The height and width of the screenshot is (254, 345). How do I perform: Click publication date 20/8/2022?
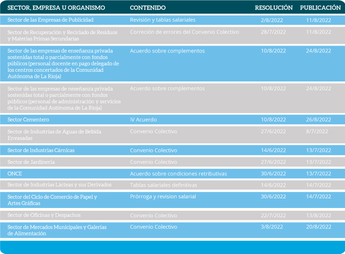(319, 227)
